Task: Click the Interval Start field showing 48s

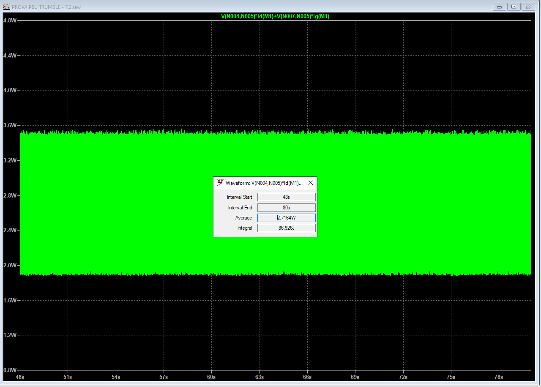Action: pos(286,197)
